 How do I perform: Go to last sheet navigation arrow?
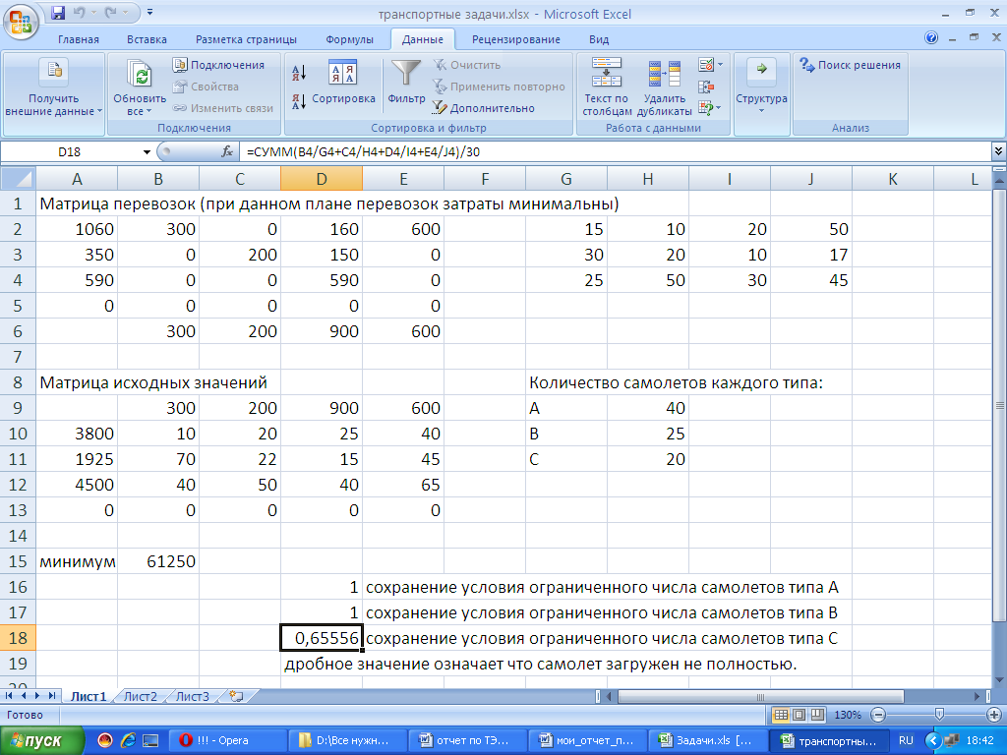pos(52,696)
